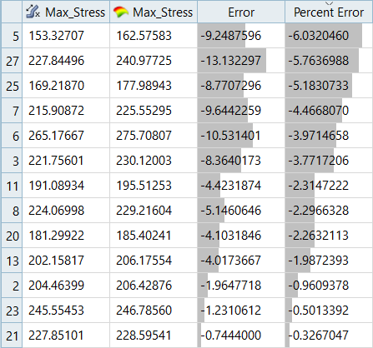This screenshot has width=373, height=348.
Task: Select row header 5
Action: pyautogui.click(x=12, y=36)
